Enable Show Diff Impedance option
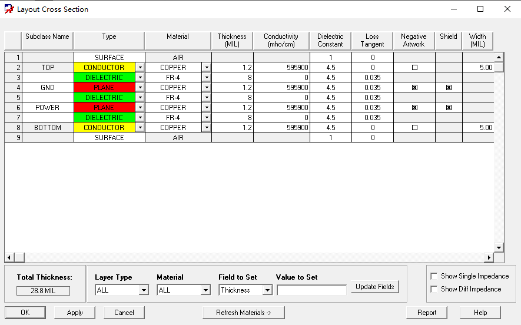Screen dimensions: 521x325 pyautogui.click(x=434, y=289)
